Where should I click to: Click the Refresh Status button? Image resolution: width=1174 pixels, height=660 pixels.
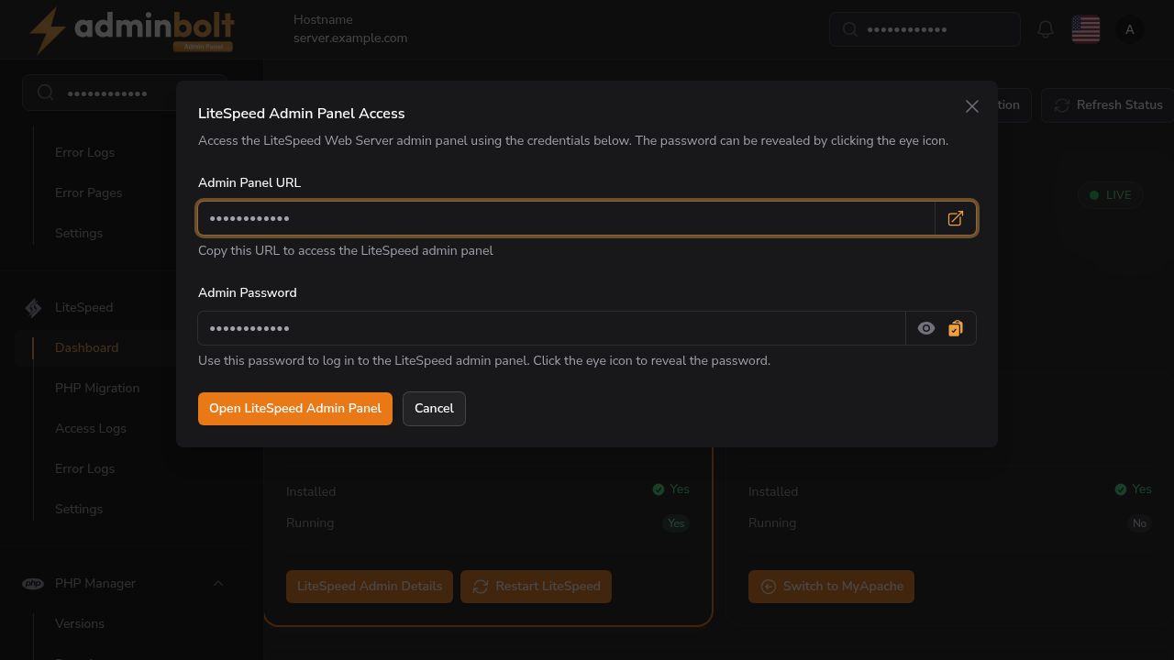[x=1108, y=104]
